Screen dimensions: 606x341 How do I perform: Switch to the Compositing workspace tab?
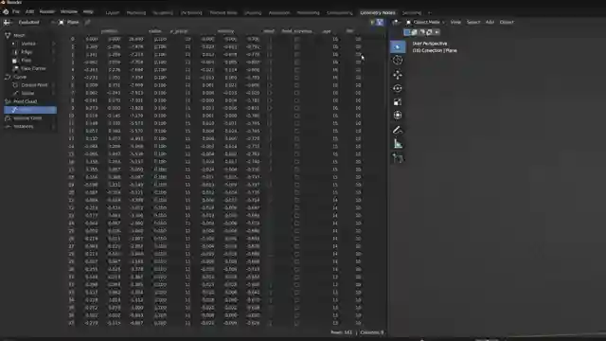click(x=339, y=12)
